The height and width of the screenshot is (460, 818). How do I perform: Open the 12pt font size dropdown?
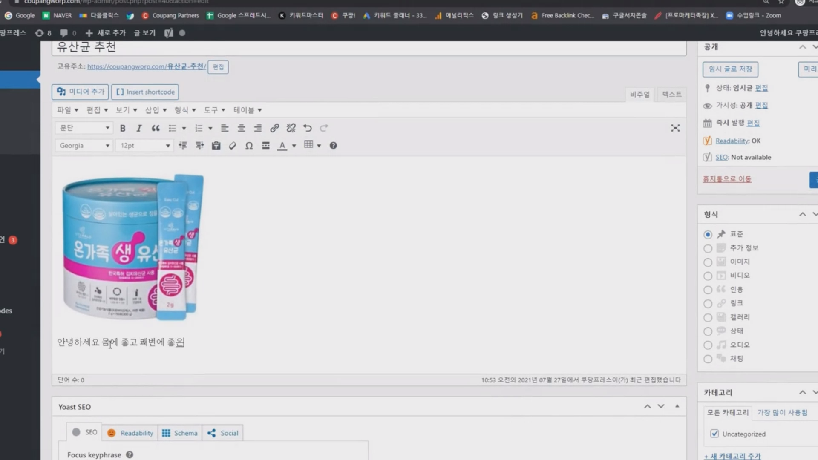pos(144,146)
